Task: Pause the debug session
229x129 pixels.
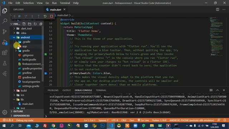Action: (x=19, y=16)
